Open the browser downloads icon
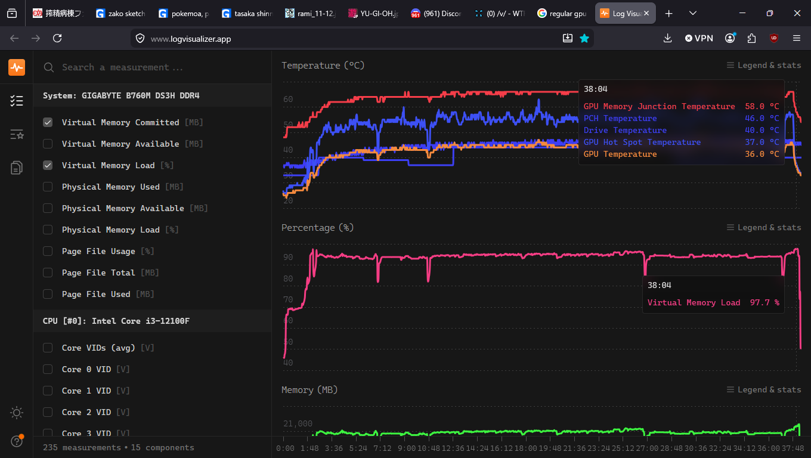The image size is (811, 458). (667, 38)
